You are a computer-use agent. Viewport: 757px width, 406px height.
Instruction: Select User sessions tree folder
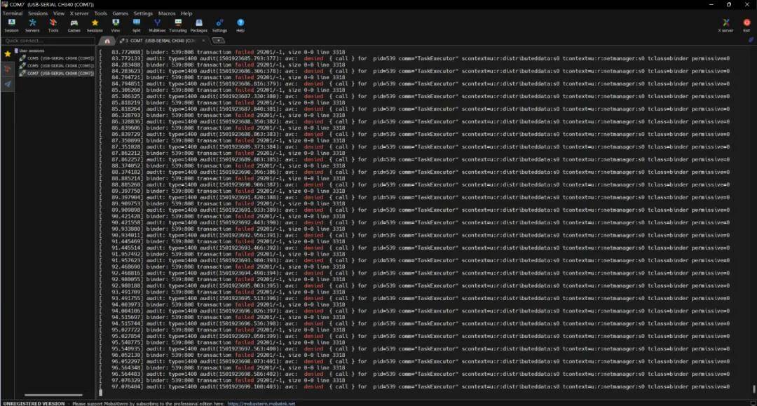click(30, 50)
